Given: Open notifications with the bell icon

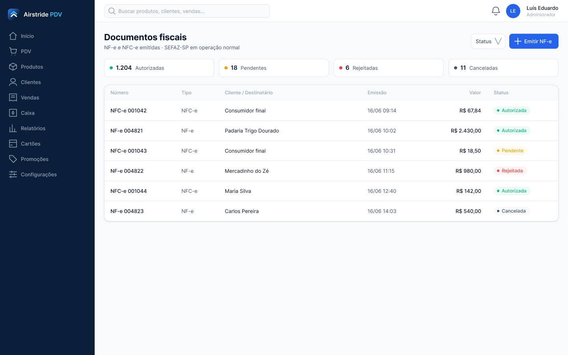Looking at the screenshot, I should click(496, 11).
